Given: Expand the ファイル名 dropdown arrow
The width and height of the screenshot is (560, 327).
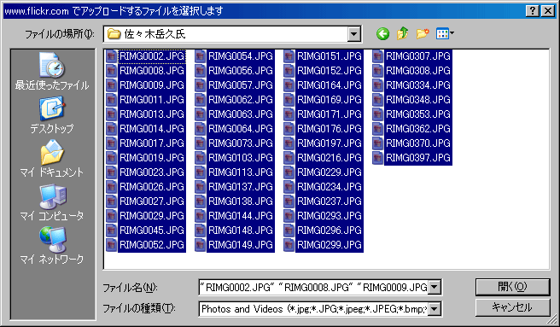Looking at the screenshot, I should (435, 288).
